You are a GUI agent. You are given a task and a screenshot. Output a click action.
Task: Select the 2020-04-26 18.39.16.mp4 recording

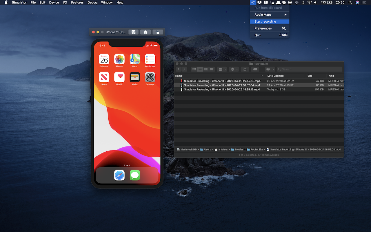tap(222, 89)
